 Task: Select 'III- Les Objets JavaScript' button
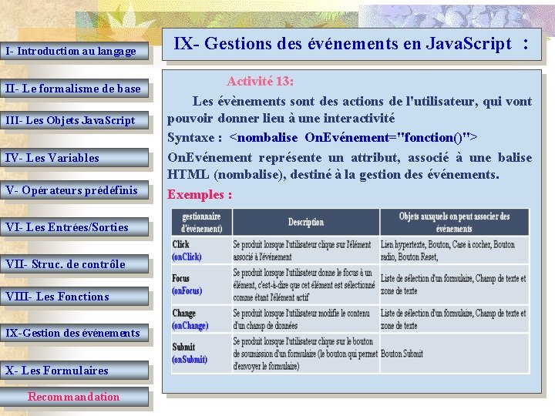click(74, 120)
